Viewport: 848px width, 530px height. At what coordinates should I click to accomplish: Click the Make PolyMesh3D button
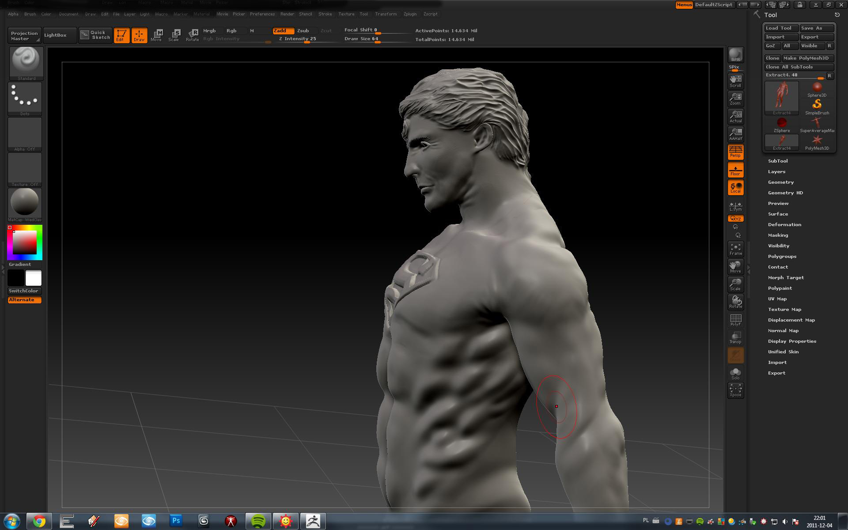click(808, 58)
